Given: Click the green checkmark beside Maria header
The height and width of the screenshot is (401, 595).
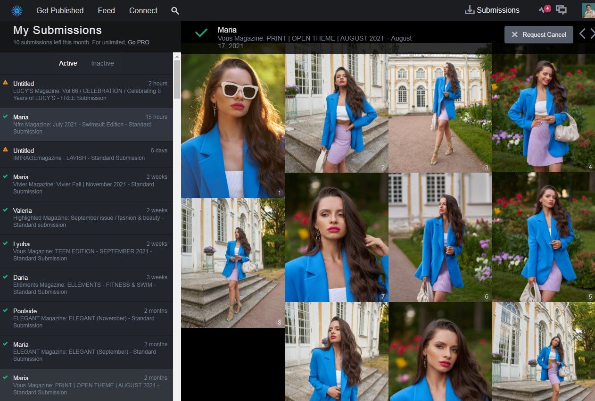Looking at the screenshot, I should tap(201, 33).
